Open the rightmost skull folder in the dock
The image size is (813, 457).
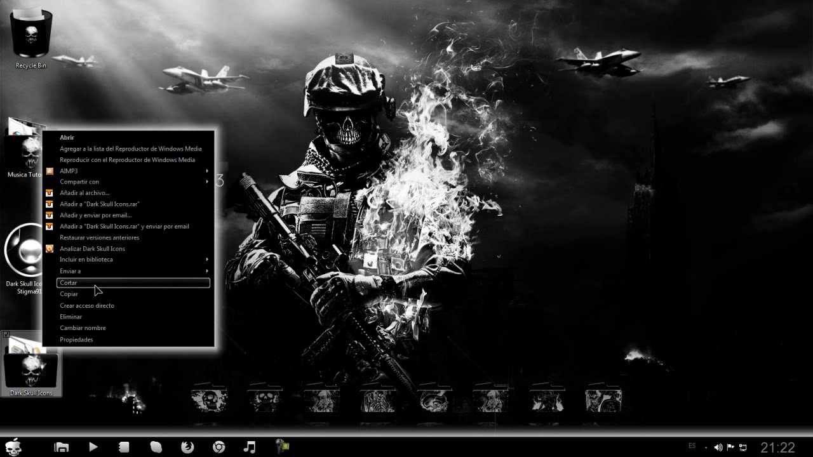[603, 399]
